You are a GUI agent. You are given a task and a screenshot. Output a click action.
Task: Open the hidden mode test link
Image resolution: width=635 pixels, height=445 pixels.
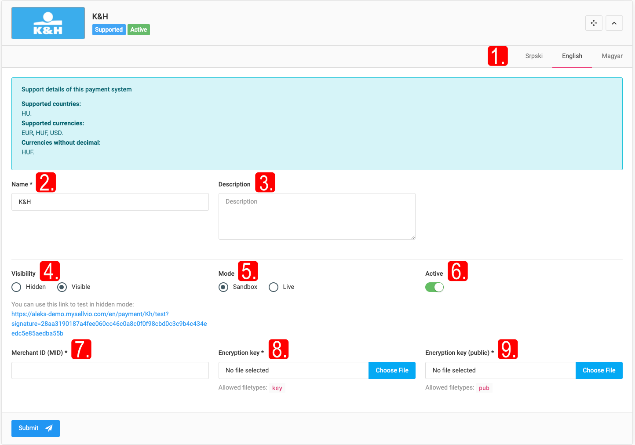pyautogui.click(x=109, y=324)
